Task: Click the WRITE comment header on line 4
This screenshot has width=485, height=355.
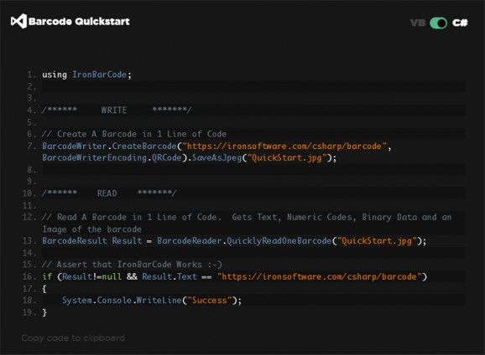Action: pyautogui.click(x=114, y=111)
